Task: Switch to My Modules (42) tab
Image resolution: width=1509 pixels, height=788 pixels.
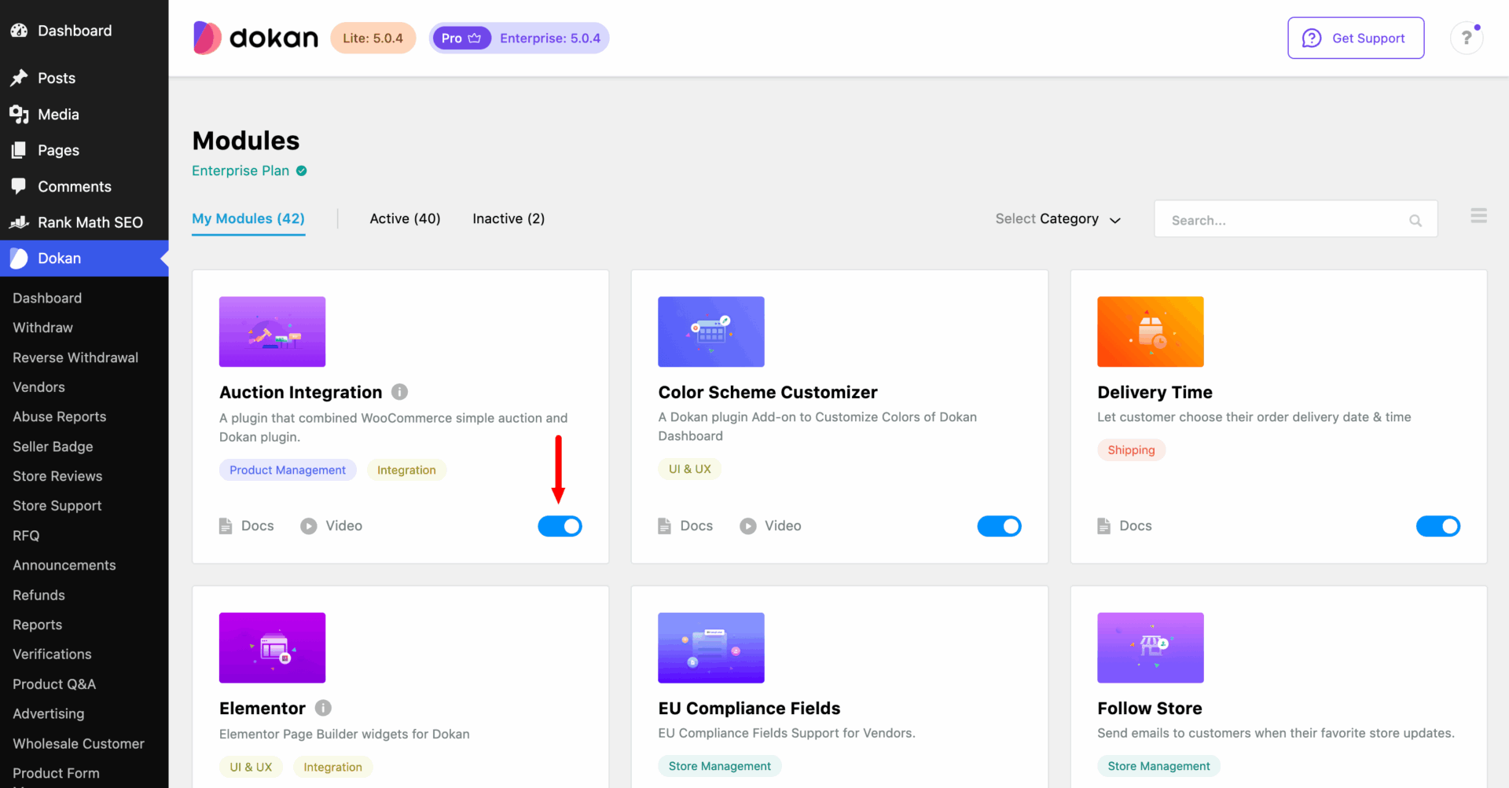Action: coord(248,218)
